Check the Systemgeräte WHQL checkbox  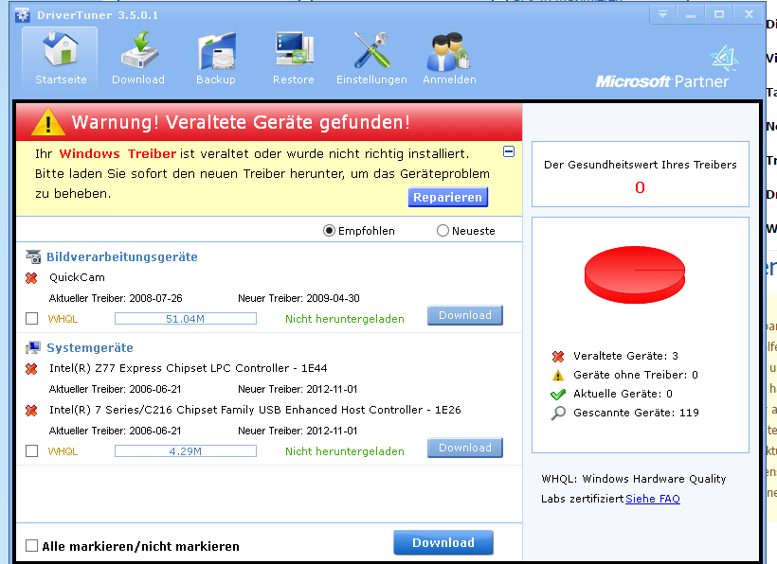pyautogui.click(x=31, y=451)
